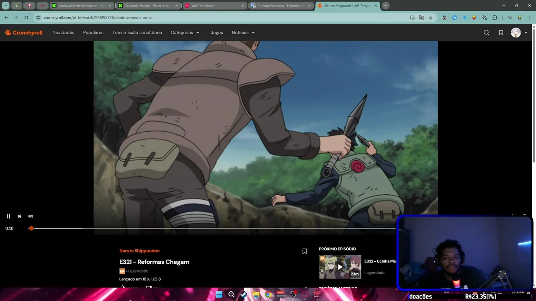536x301 pixels.
Task: Open a new browser tab
Action: pos(386,6)
